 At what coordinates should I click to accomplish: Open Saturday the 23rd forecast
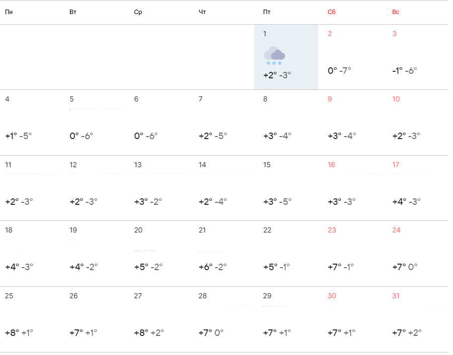coord(350,254)
